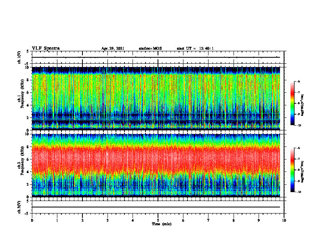Select the date text "Apr. 29, 2021"
The height and width of the screenshot is (247, 320).
click(113, 48)
